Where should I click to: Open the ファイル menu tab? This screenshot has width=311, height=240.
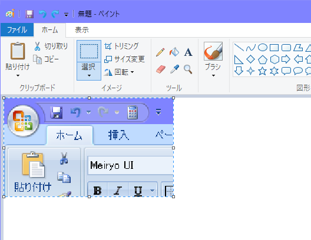coord(17,30)
